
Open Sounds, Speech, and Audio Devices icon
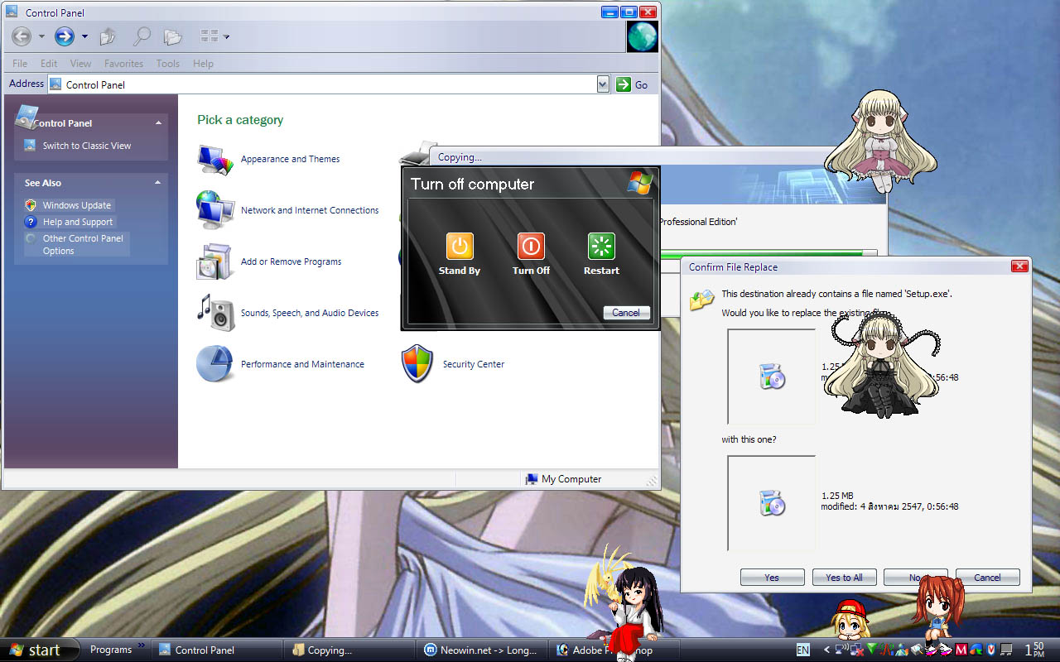click(x=215, y=313)
